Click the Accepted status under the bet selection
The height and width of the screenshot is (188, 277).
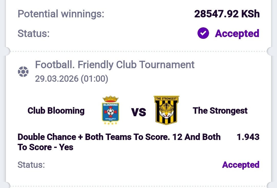[241, 165]
